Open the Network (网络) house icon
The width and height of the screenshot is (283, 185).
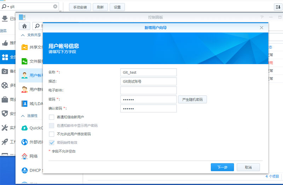coord(24,156)
